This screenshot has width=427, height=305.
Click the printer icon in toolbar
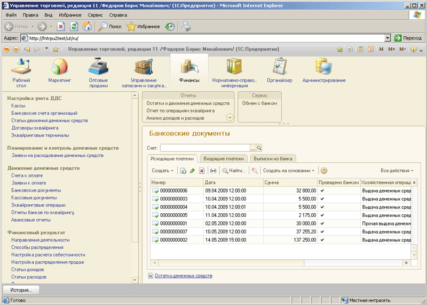(186, 26)
